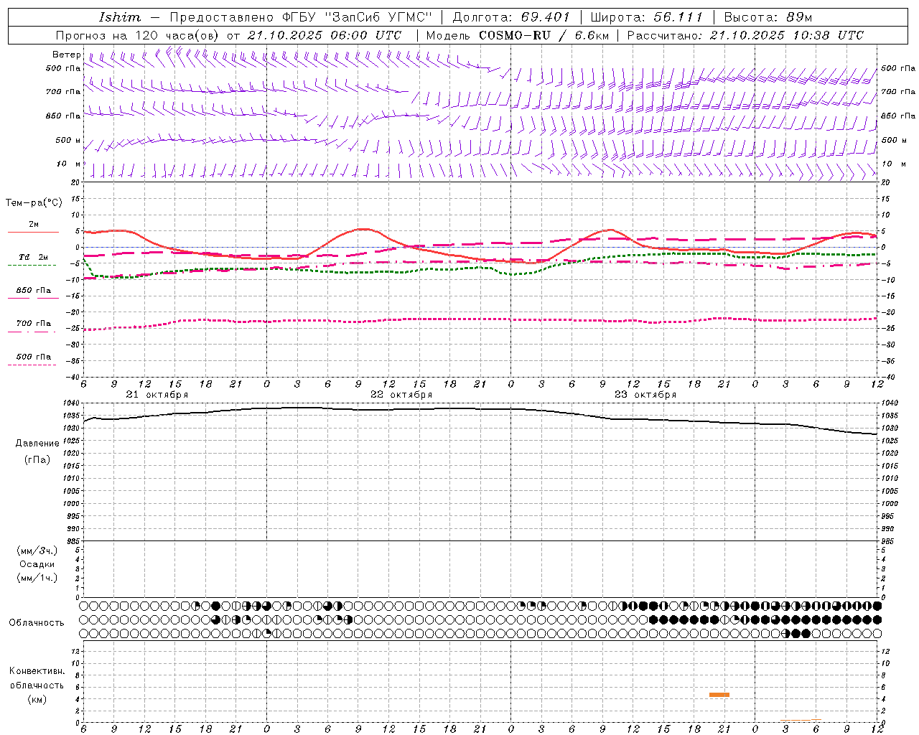The width and height of the screenshot is (919, 735).
Task: Select the "Предоставлено ФГБУ ЗапСиб УГМС" provider text
Action: tap(301, 17)
